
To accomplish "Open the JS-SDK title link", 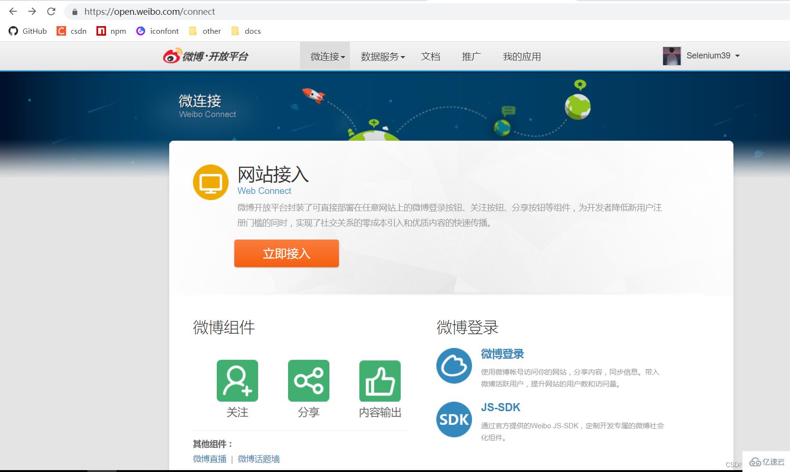I will pos(501,407).
